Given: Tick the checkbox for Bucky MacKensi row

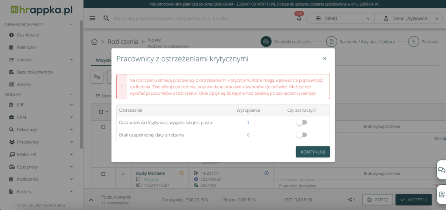Looking at the screenshot, I should pyautogui.click(x=103, y=174).
